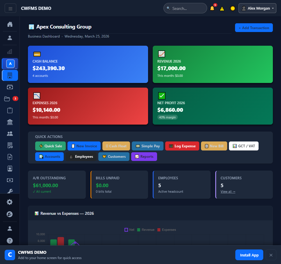
Task: Follow the 'View all' customers link
Action: (x=227, y=191)
